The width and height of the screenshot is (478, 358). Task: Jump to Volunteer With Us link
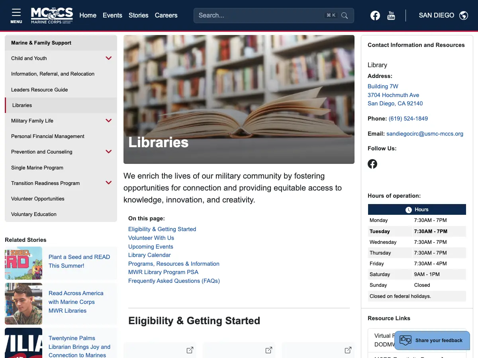point(151,238)
